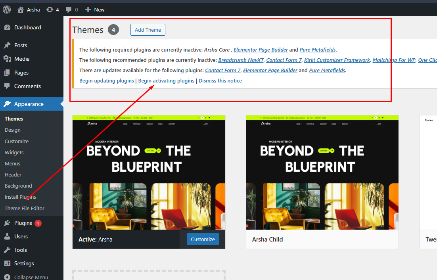Click Customize button on active Arsha theme
Image resolution: width=437 pixels, height=280 pixels.
[203, 239]
